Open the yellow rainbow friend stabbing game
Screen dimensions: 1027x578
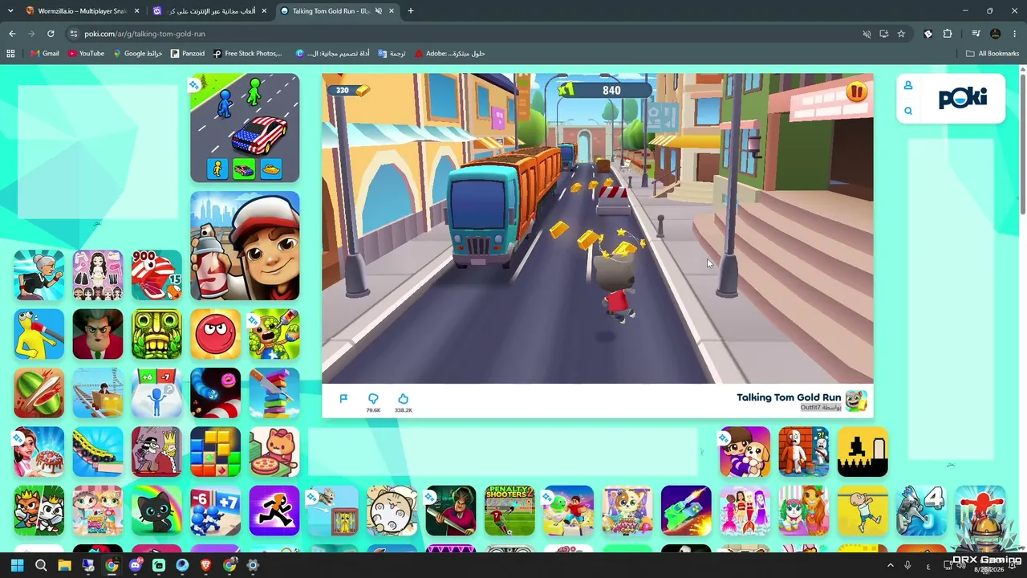tap(39, 334)
